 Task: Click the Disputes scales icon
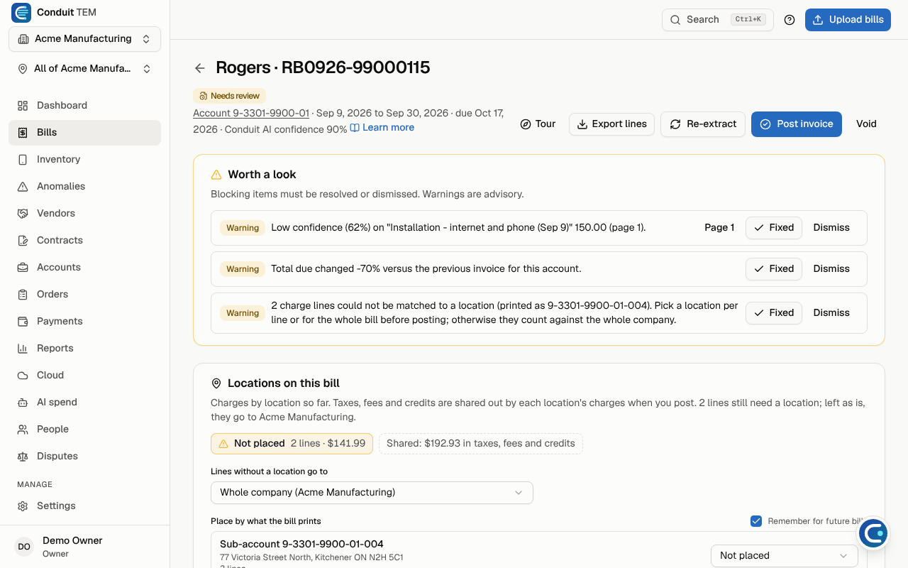point(23,456)
